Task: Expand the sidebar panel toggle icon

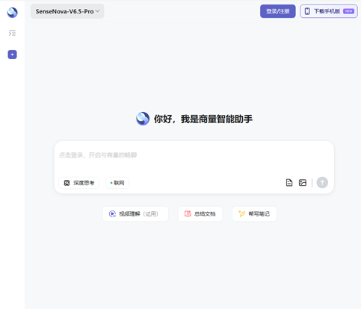Action: click(12, 33)
